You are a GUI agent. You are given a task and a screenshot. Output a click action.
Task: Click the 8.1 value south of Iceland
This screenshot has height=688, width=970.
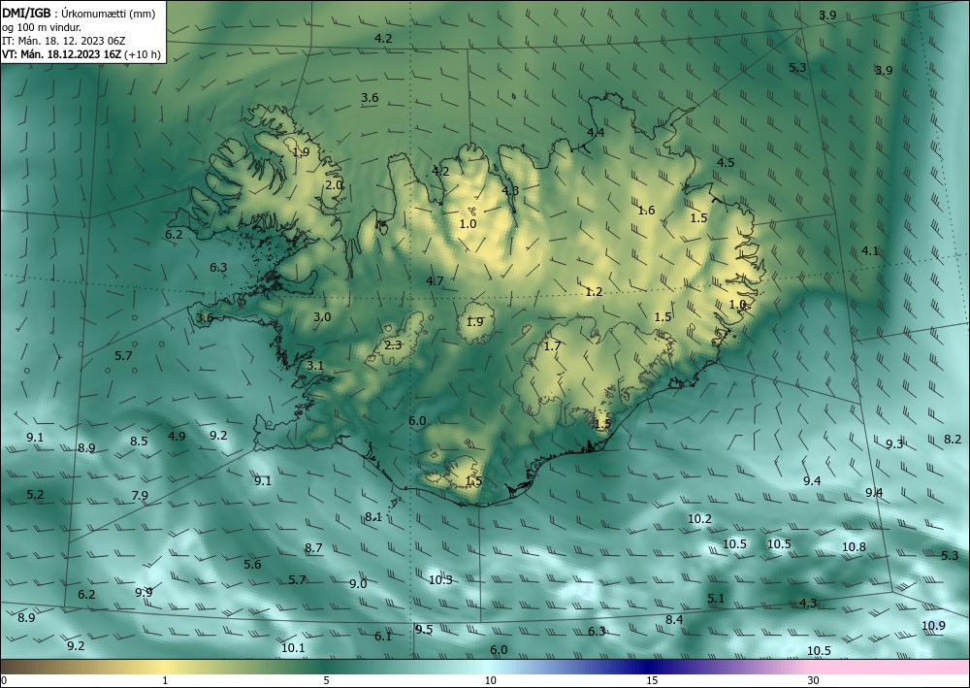tap(373, 517)
